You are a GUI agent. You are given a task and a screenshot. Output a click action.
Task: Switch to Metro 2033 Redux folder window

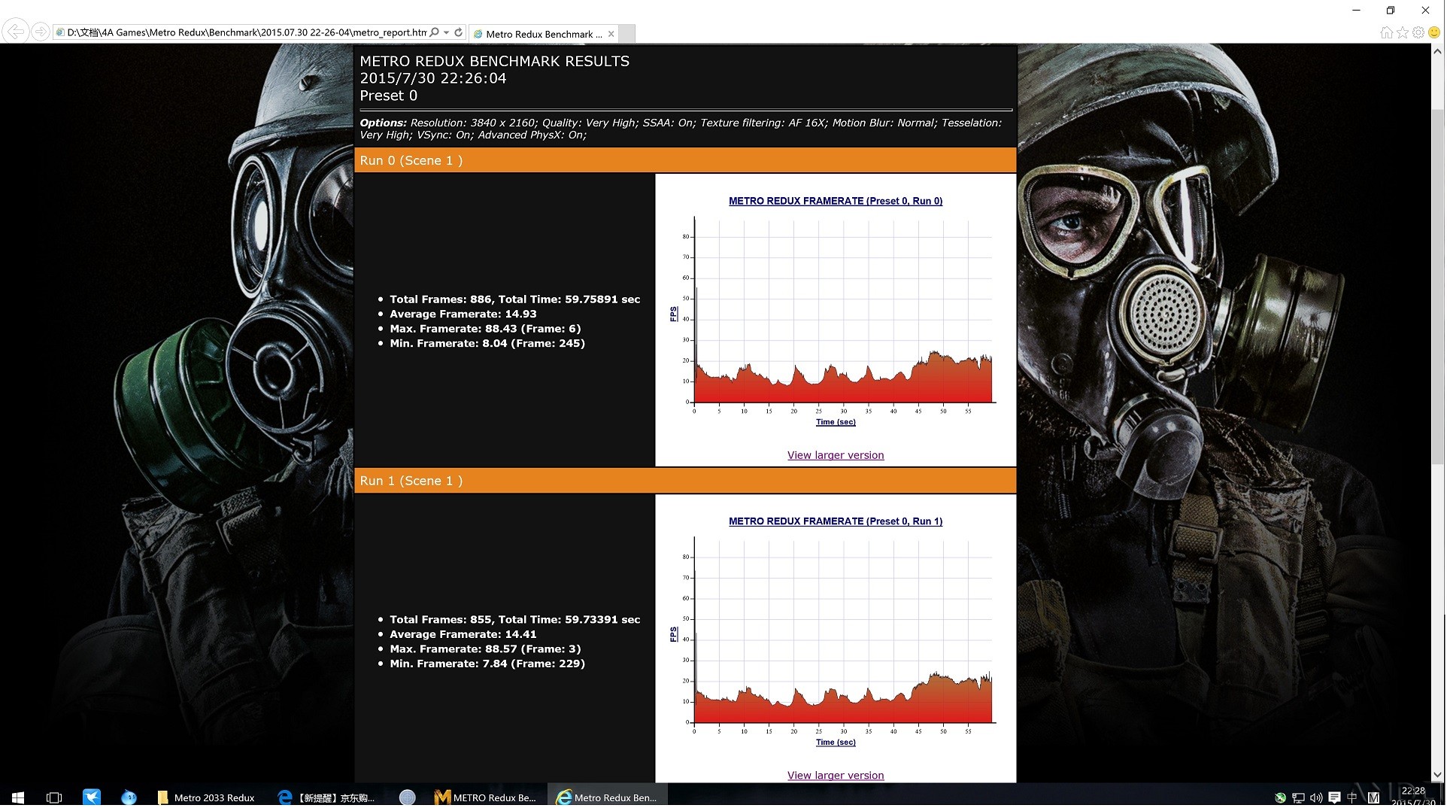(x=206, y=797)
